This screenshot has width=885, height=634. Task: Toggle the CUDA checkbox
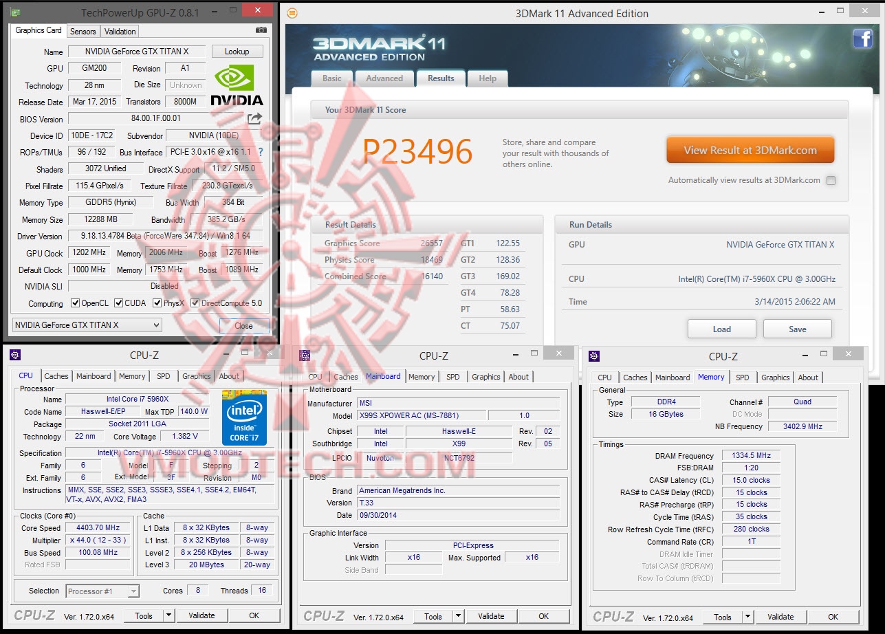(x=119, y=303)
